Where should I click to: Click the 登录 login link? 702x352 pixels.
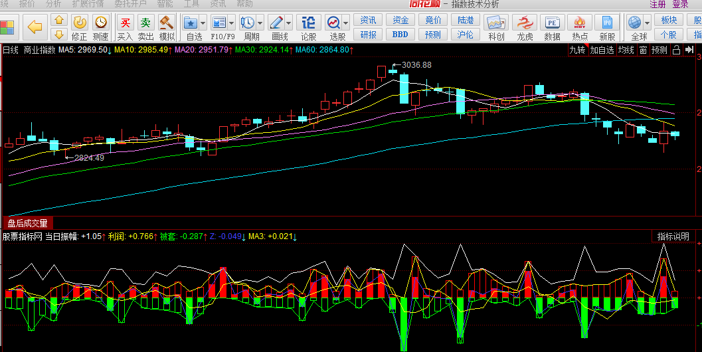[x=681, y=4]
